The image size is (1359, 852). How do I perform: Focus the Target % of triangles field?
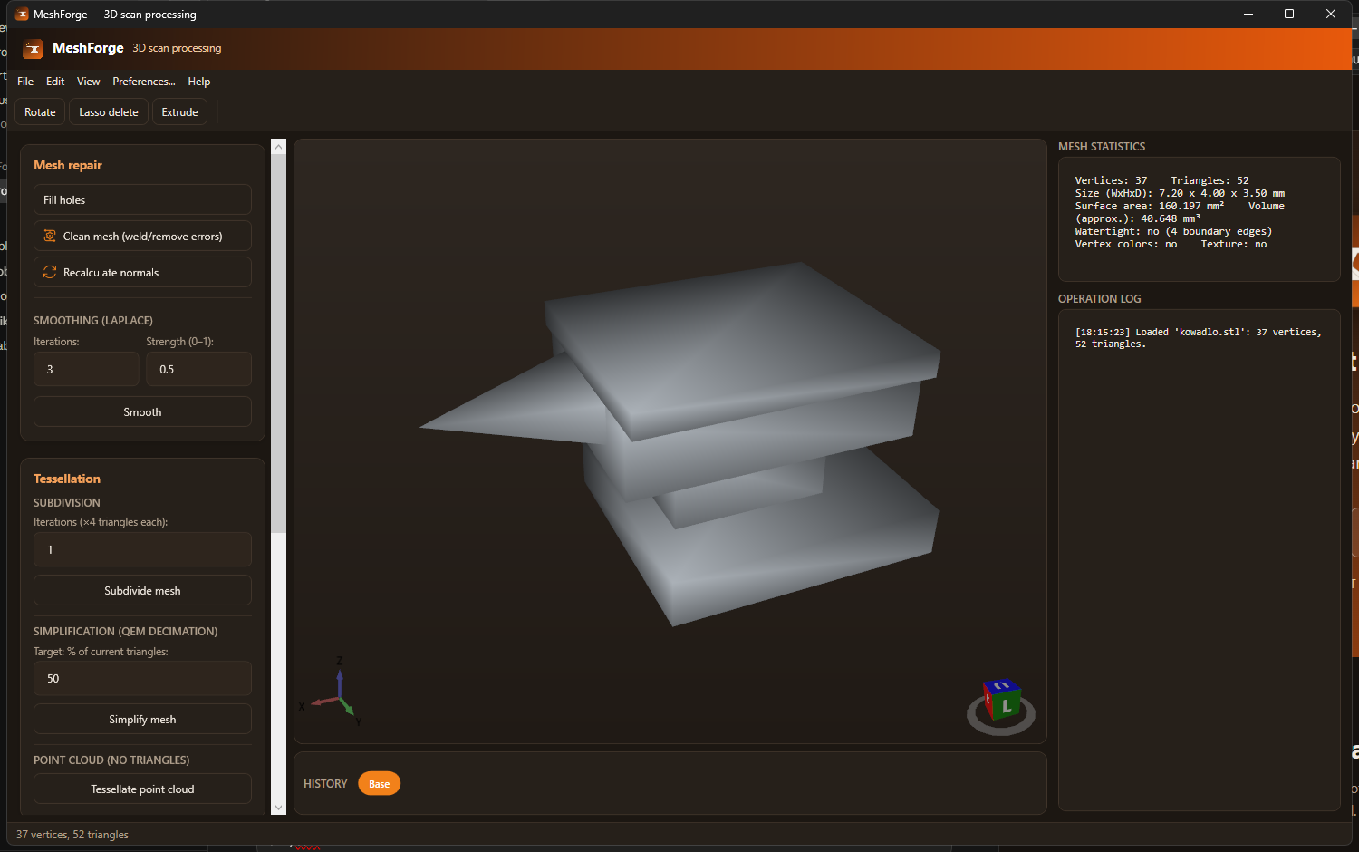pyautogui.click(x=142, y=678)
